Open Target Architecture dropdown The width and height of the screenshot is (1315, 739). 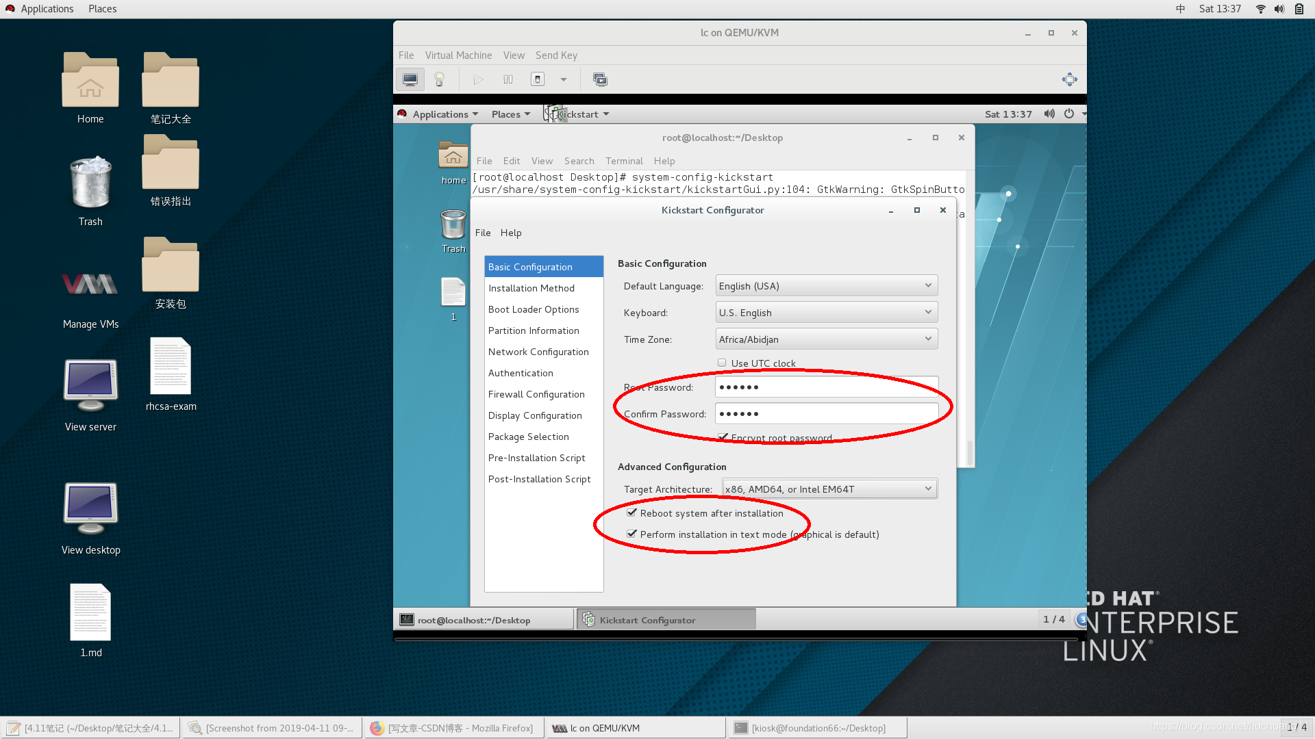coord(829,489)
